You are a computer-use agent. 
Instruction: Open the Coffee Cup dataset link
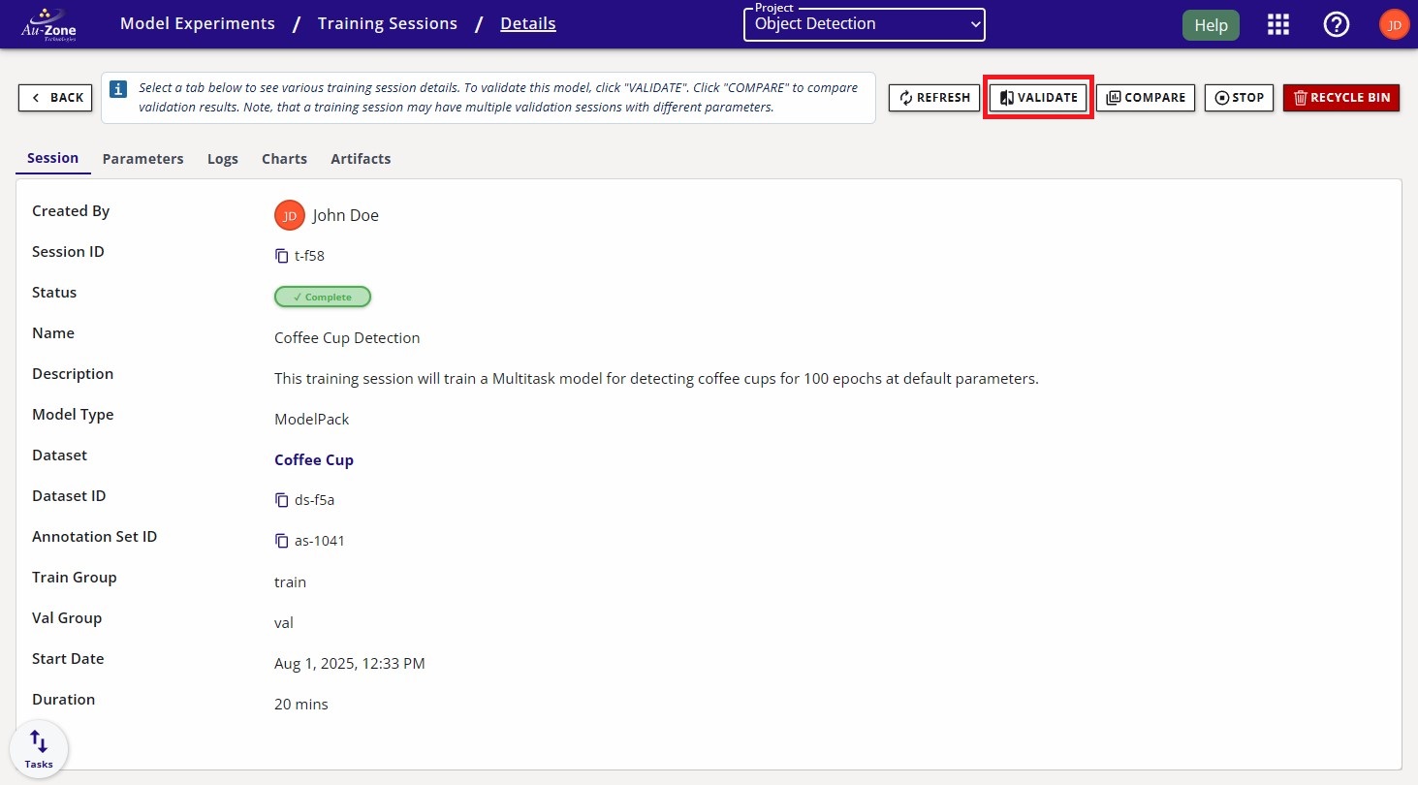pyautogui.click(x=313, y=459)
